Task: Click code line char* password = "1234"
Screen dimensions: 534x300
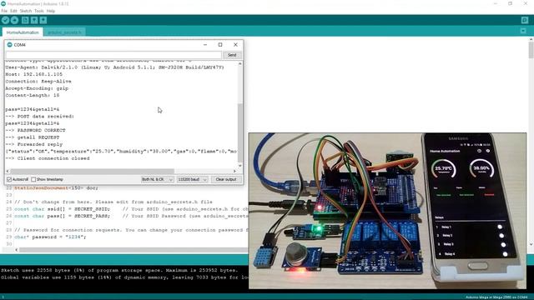Action: coord(50,237)
